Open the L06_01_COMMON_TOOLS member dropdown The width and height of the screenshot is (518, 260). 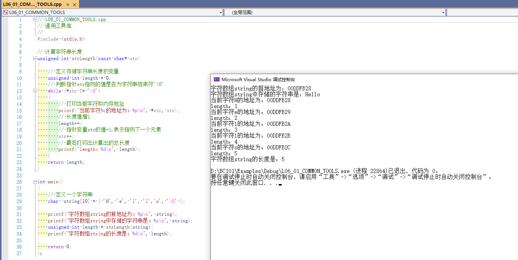[221, 12]
